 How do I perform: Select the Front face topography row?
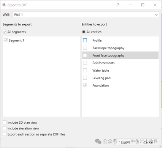pos(120,55)
